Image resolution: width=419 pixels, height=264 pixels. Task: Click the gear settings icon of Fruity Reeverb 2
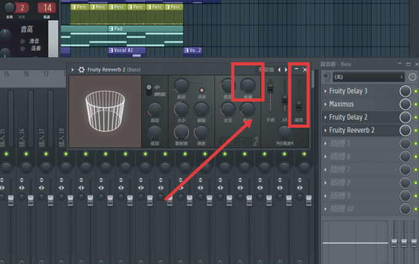[81, 70]
